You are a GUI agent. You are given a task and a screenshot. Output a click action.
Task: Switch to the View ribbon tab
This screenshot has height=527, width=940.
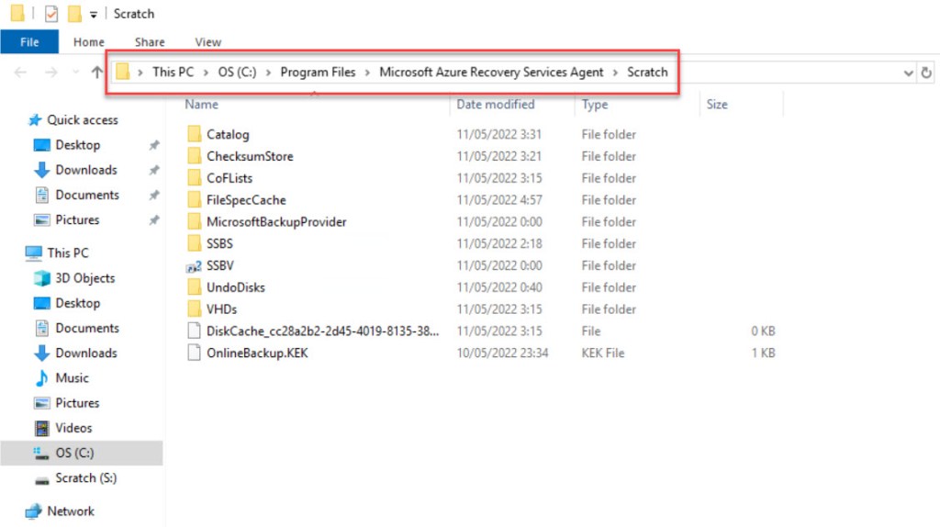[208, 41]
